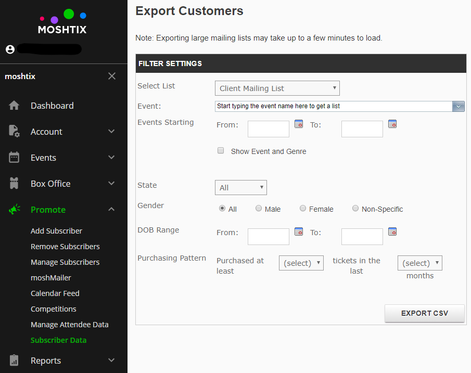Select the Female gender radio button

point(303,208)
